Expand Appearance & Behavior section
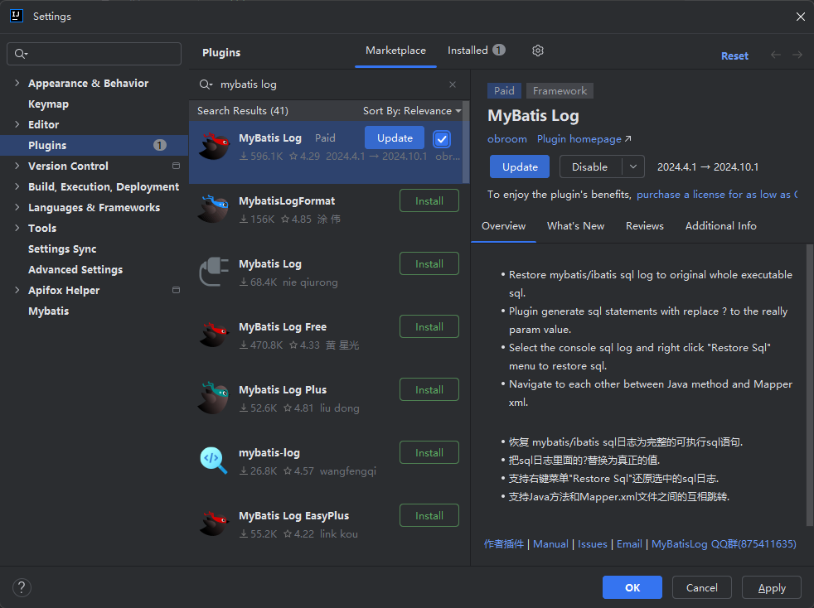 17,83
